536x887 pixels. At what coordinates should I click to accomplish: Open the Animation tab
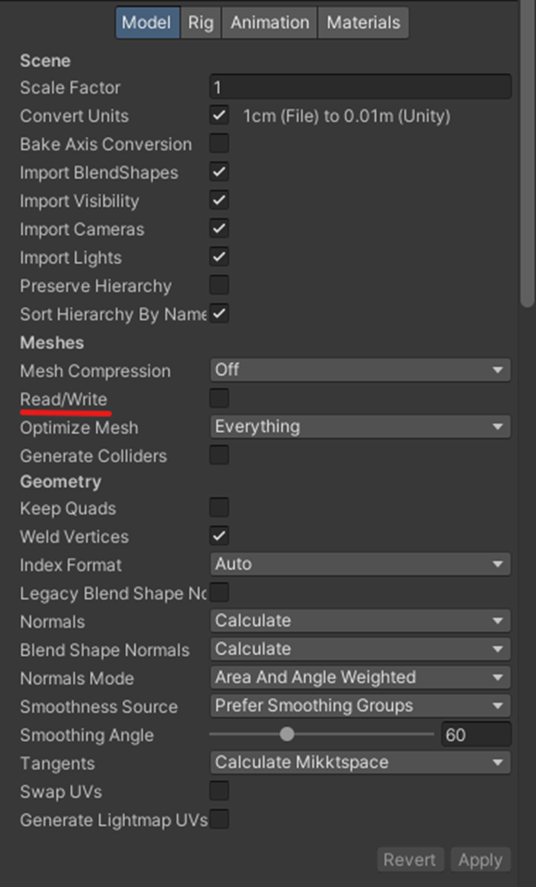coord(270,23)
